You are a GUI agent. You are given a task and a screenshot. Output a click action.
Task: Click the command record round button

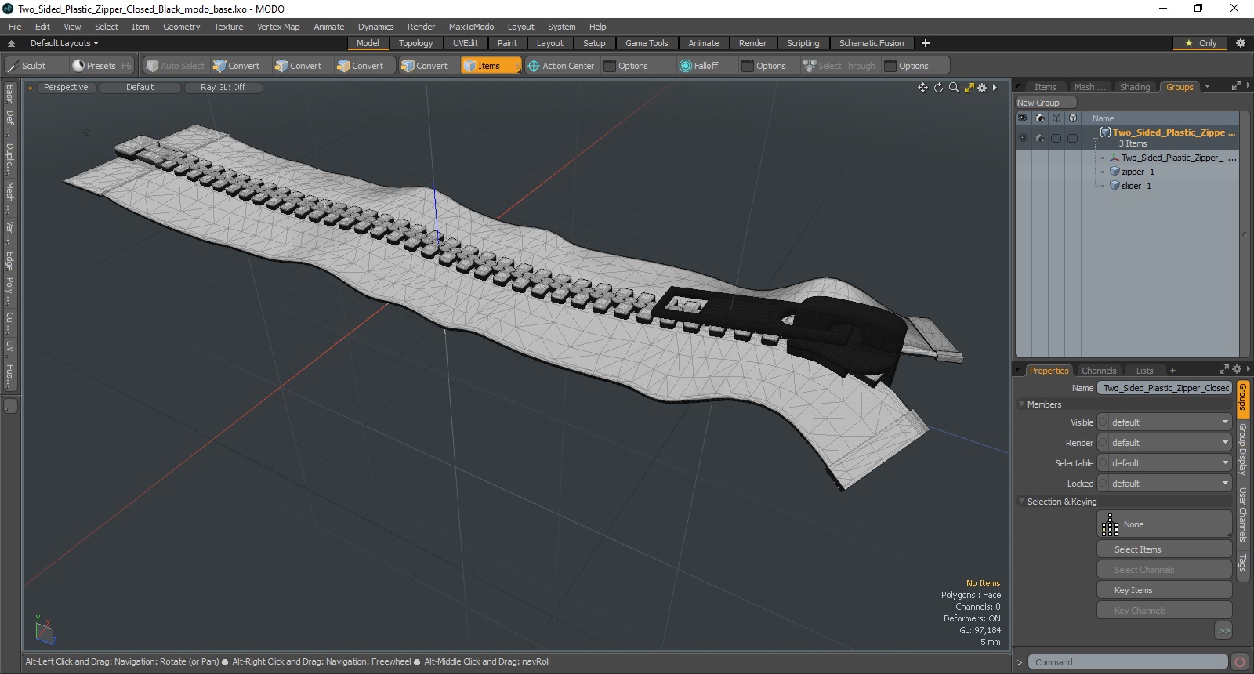point(1239,662)
